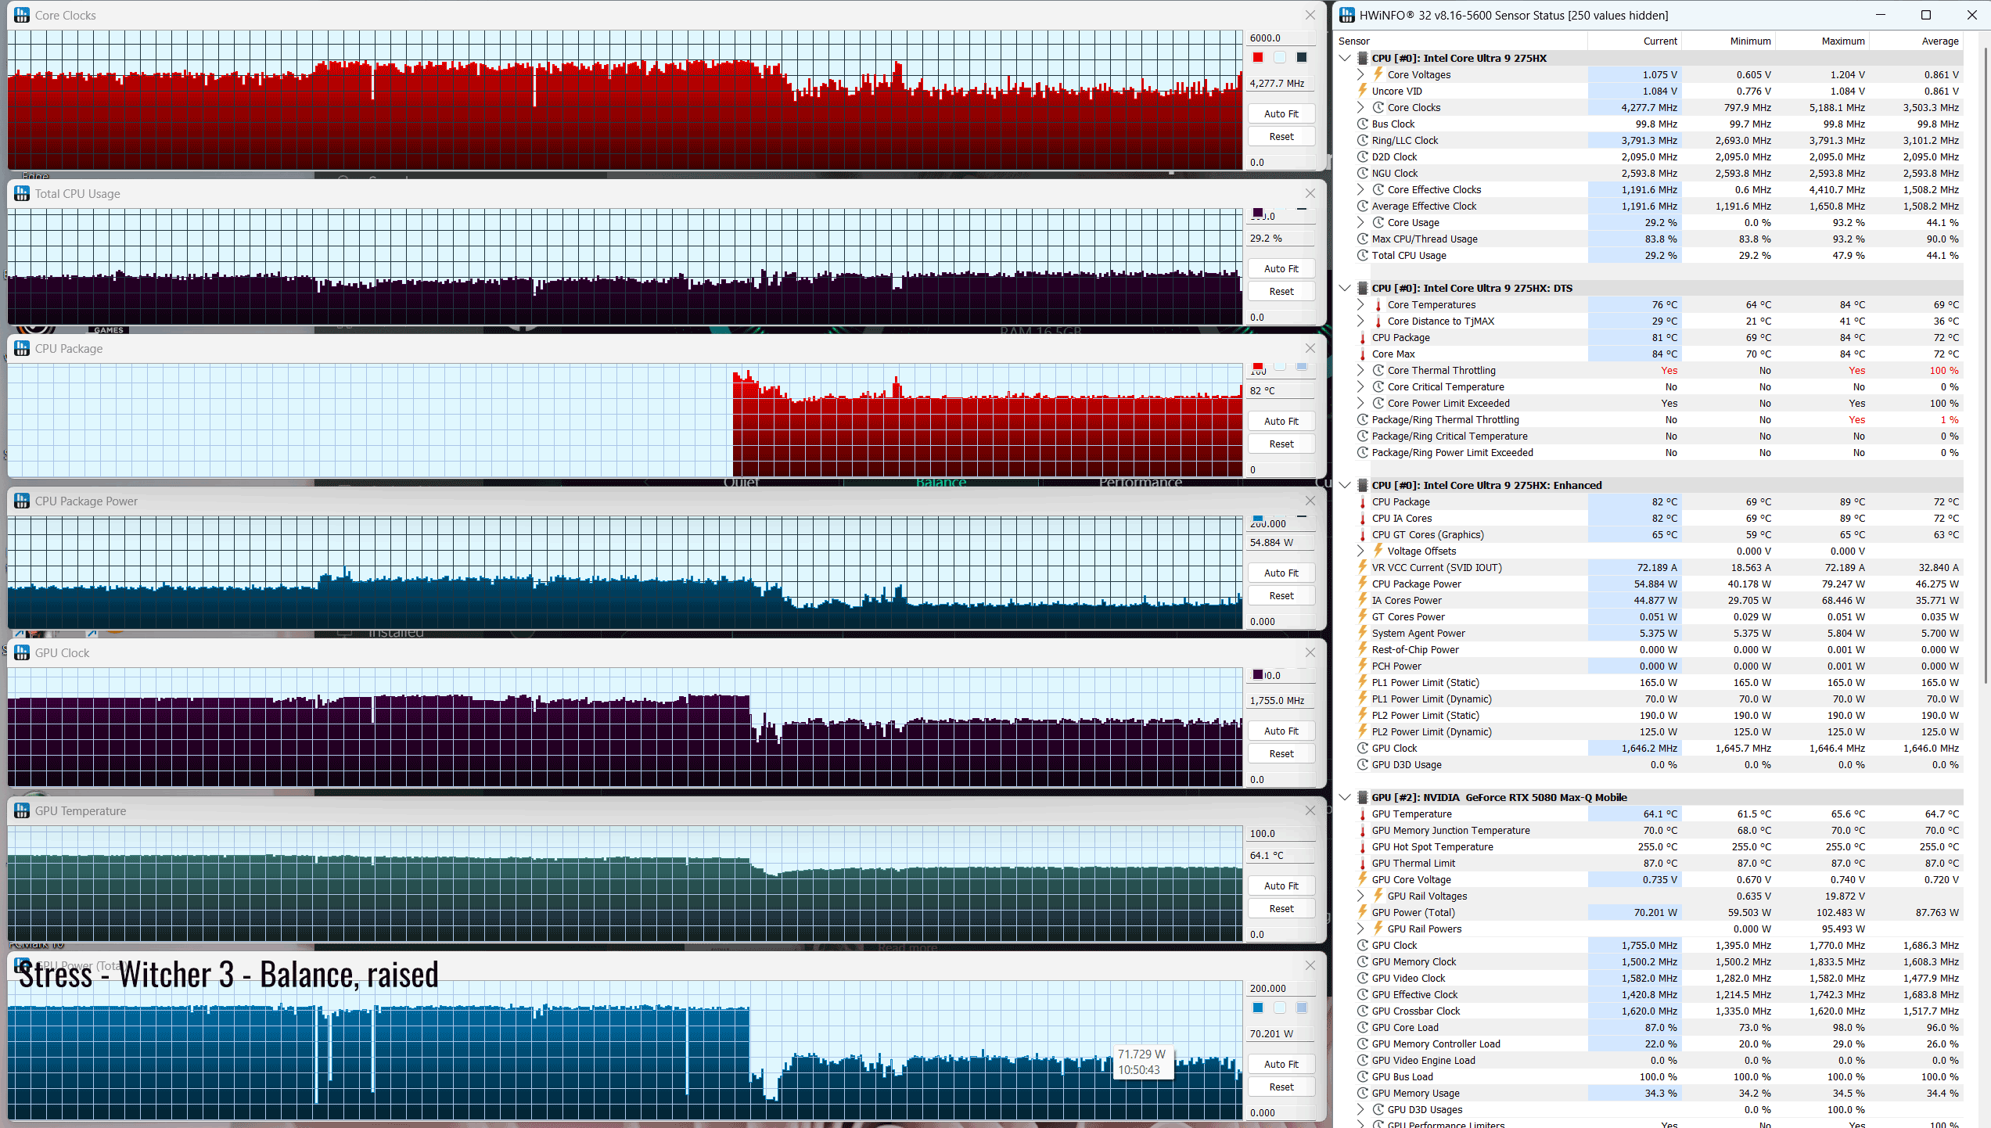Click the clock icon next to Ring/LLC Clock
This screenshot has width=1991, height=1128.
[1362, 140]
